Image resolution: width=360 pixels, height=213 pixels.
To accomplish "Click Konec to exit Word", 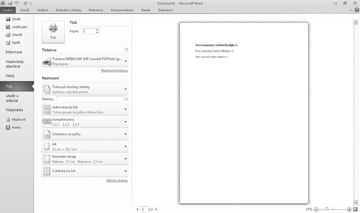I will 13,127.
